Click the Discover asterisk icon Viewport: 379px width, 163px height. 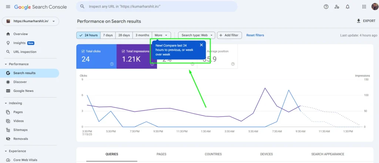click(x=8, y=82)
